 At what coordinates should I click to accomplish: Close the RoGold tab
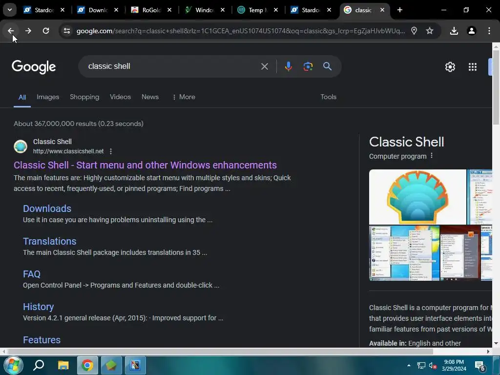[x=169, y=10]
